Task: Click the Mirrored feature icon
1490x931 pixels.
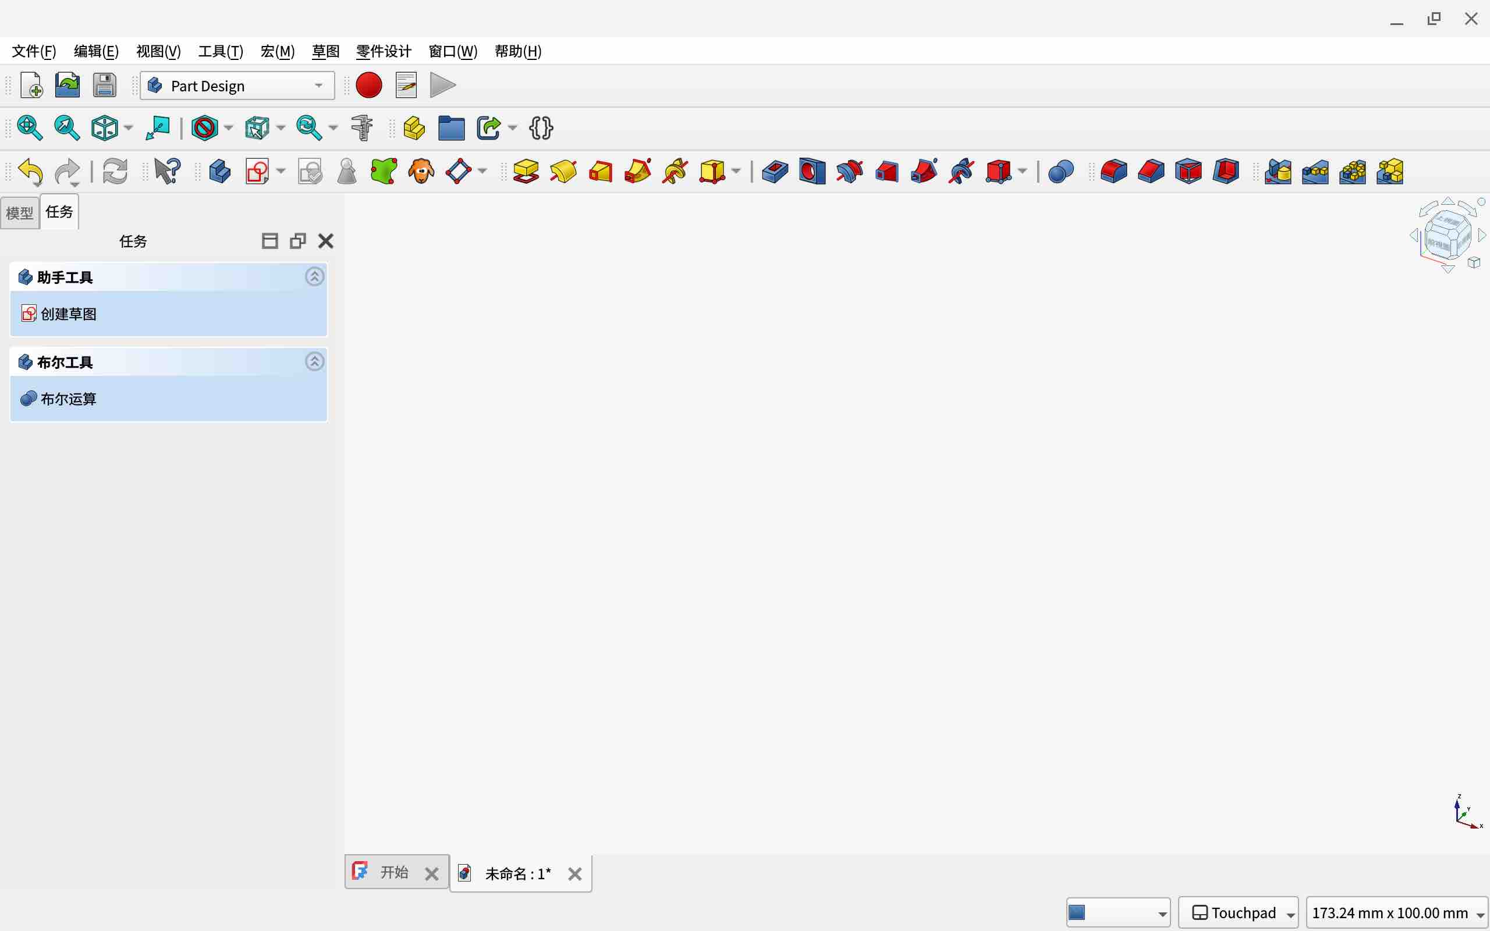Action: point(1278,171)
